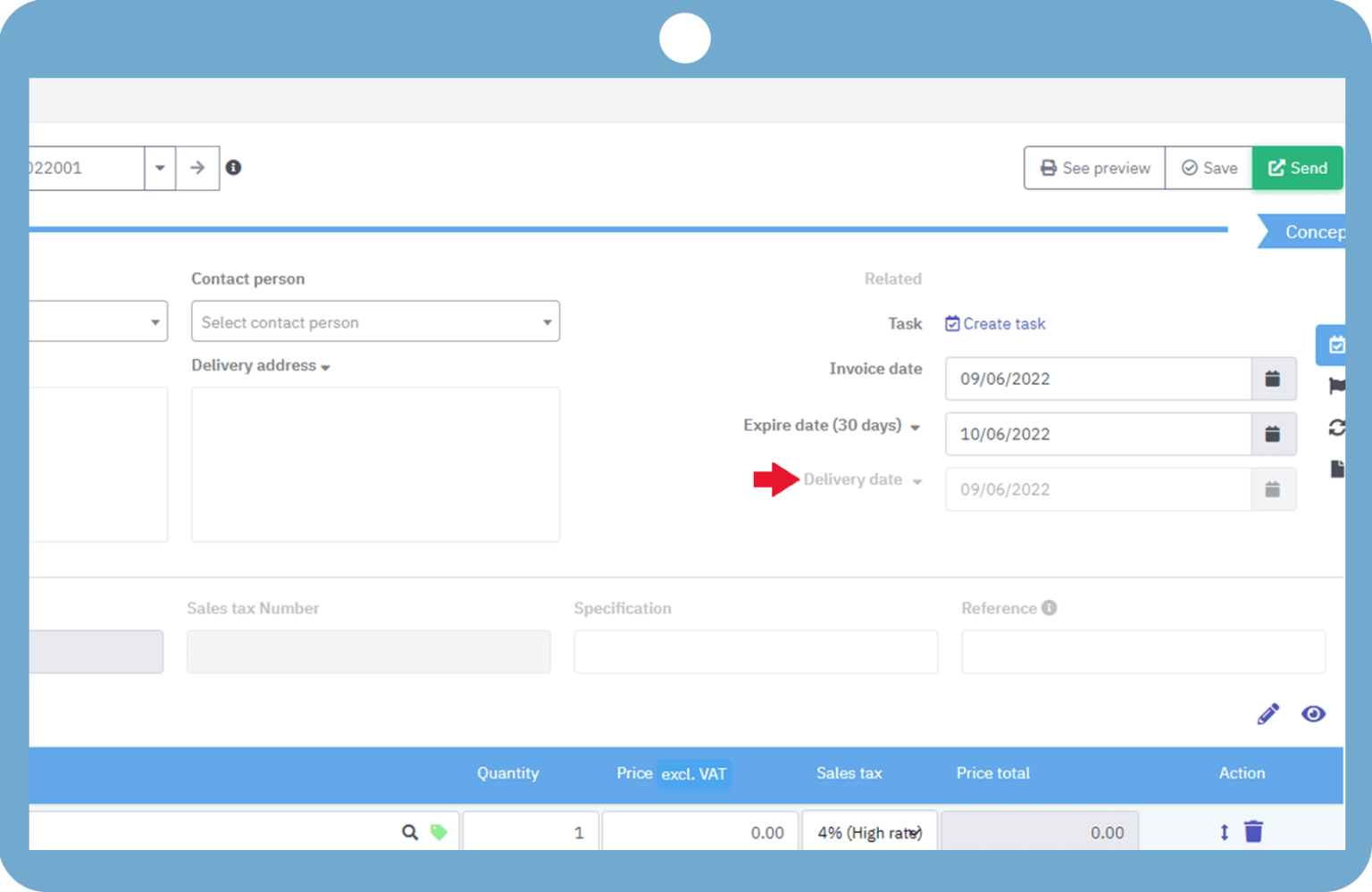This screenshot has height=892, width=1372.
Task: Click the pencil edit icon above table
Action: pos(1267,713)
